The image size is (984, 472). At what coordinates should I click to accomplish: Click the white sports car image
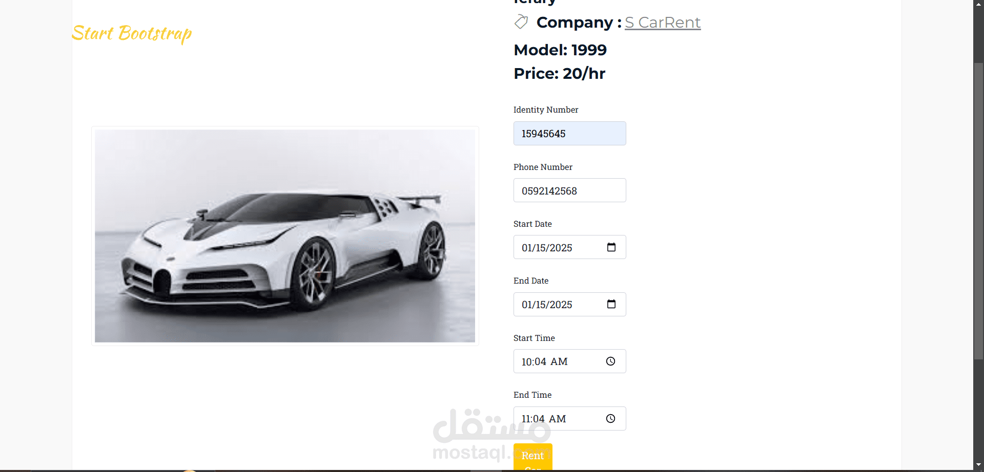click(x=285, y=236)
